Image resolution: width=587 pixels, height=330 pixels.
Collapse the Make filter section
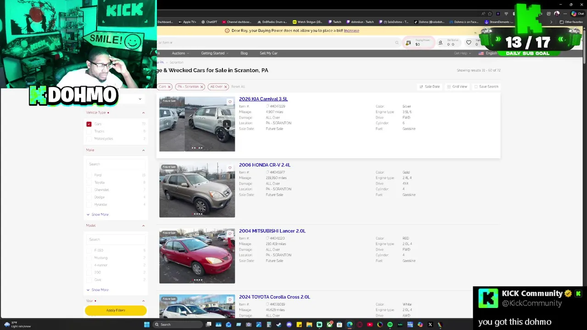[143, 150]
